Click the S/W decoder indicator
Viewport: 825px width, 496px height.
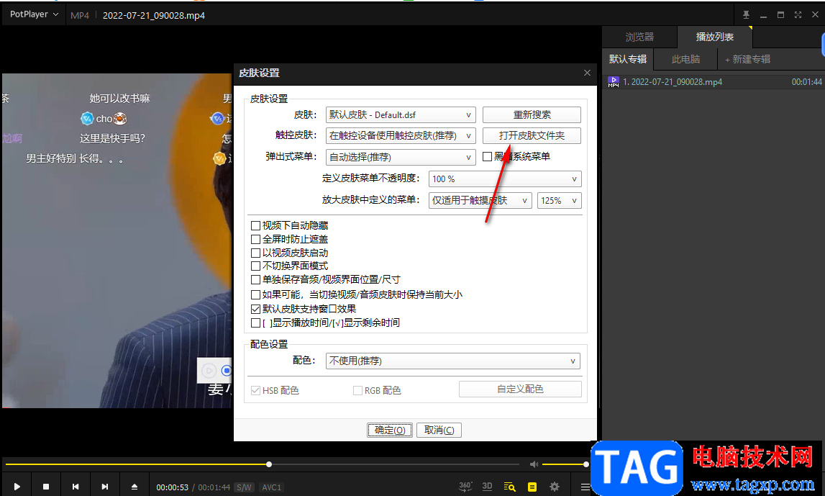[244, 487]
